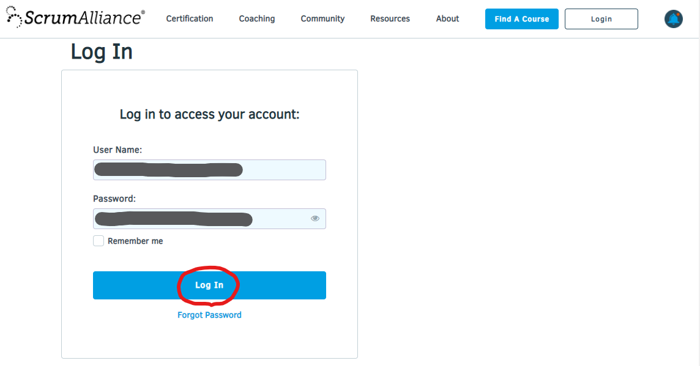This screenshot has width=700, height=366.
Task: Open the Certification menu
Action: coord(190,19)
